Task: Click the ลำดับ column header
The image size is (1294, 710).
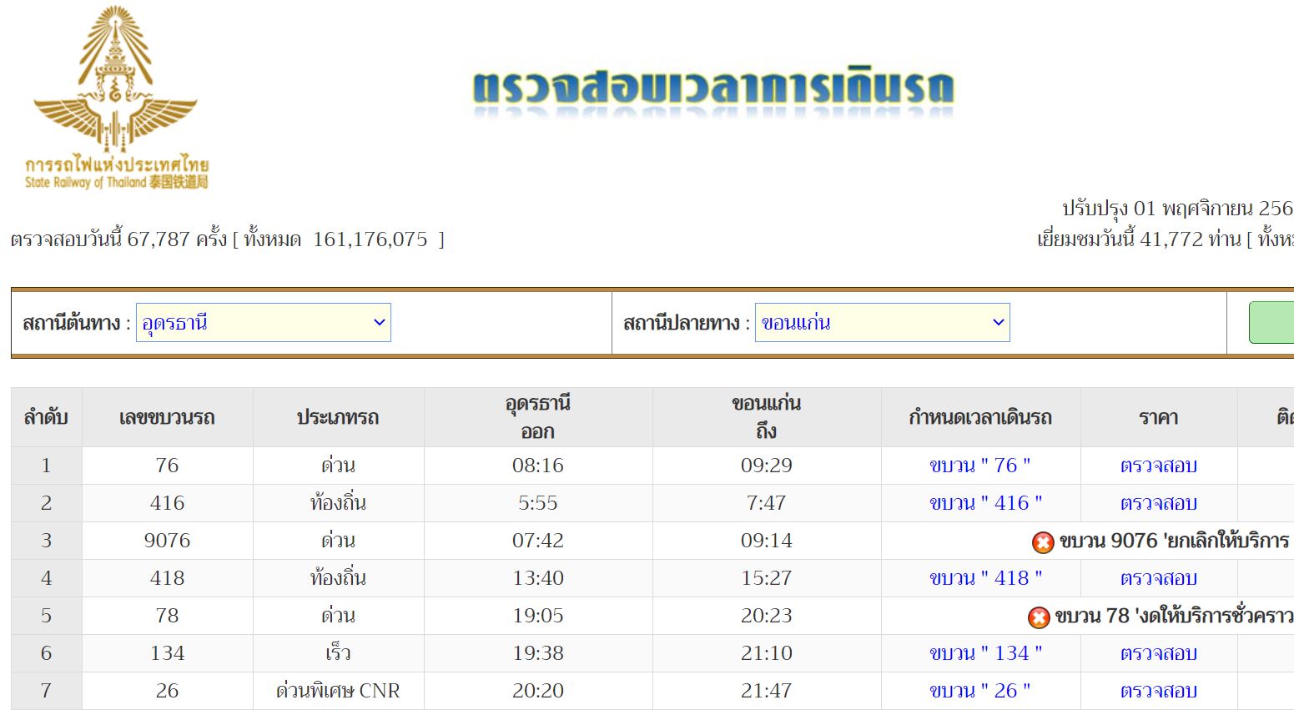Action: 46,417
